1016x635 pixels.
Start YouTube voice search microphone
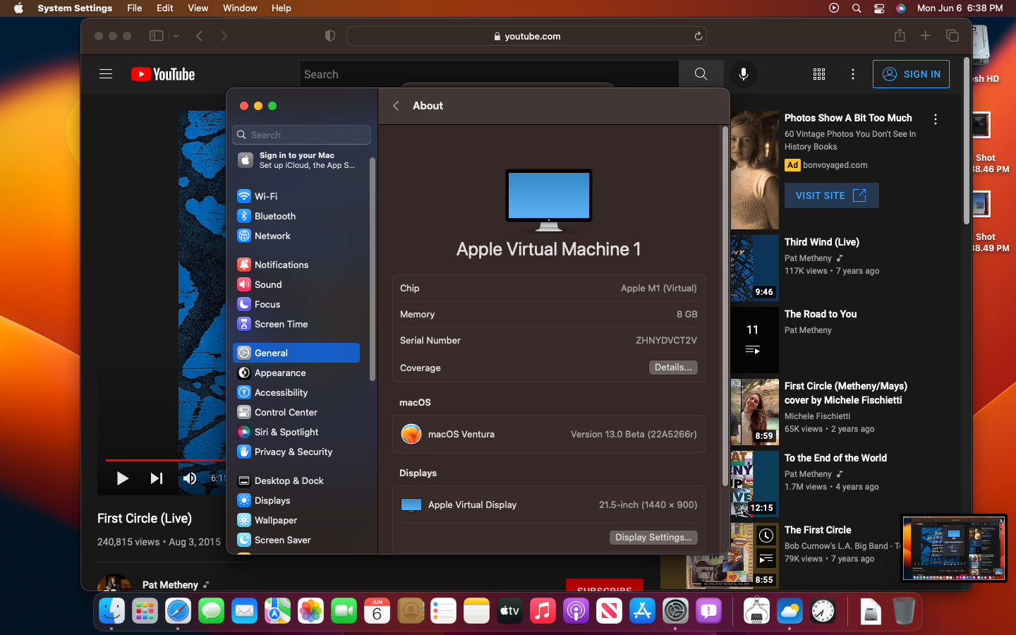743,74
